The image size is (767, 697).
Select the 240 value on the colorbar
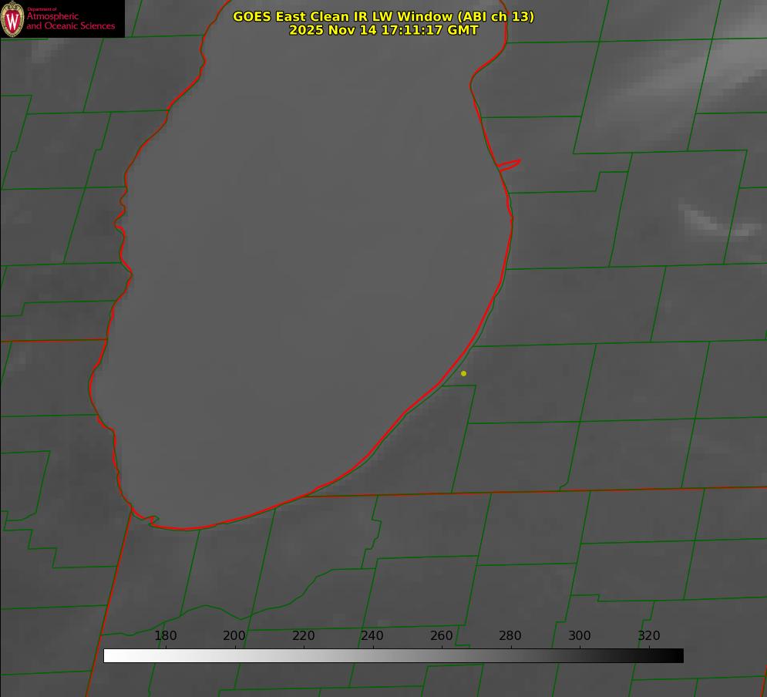[372, 636]
